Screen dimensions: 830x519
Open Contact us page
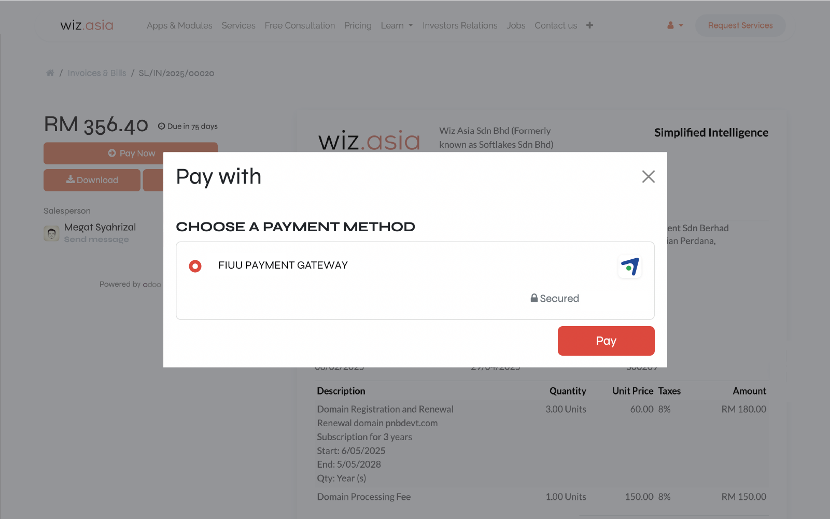tap(556, 25)
